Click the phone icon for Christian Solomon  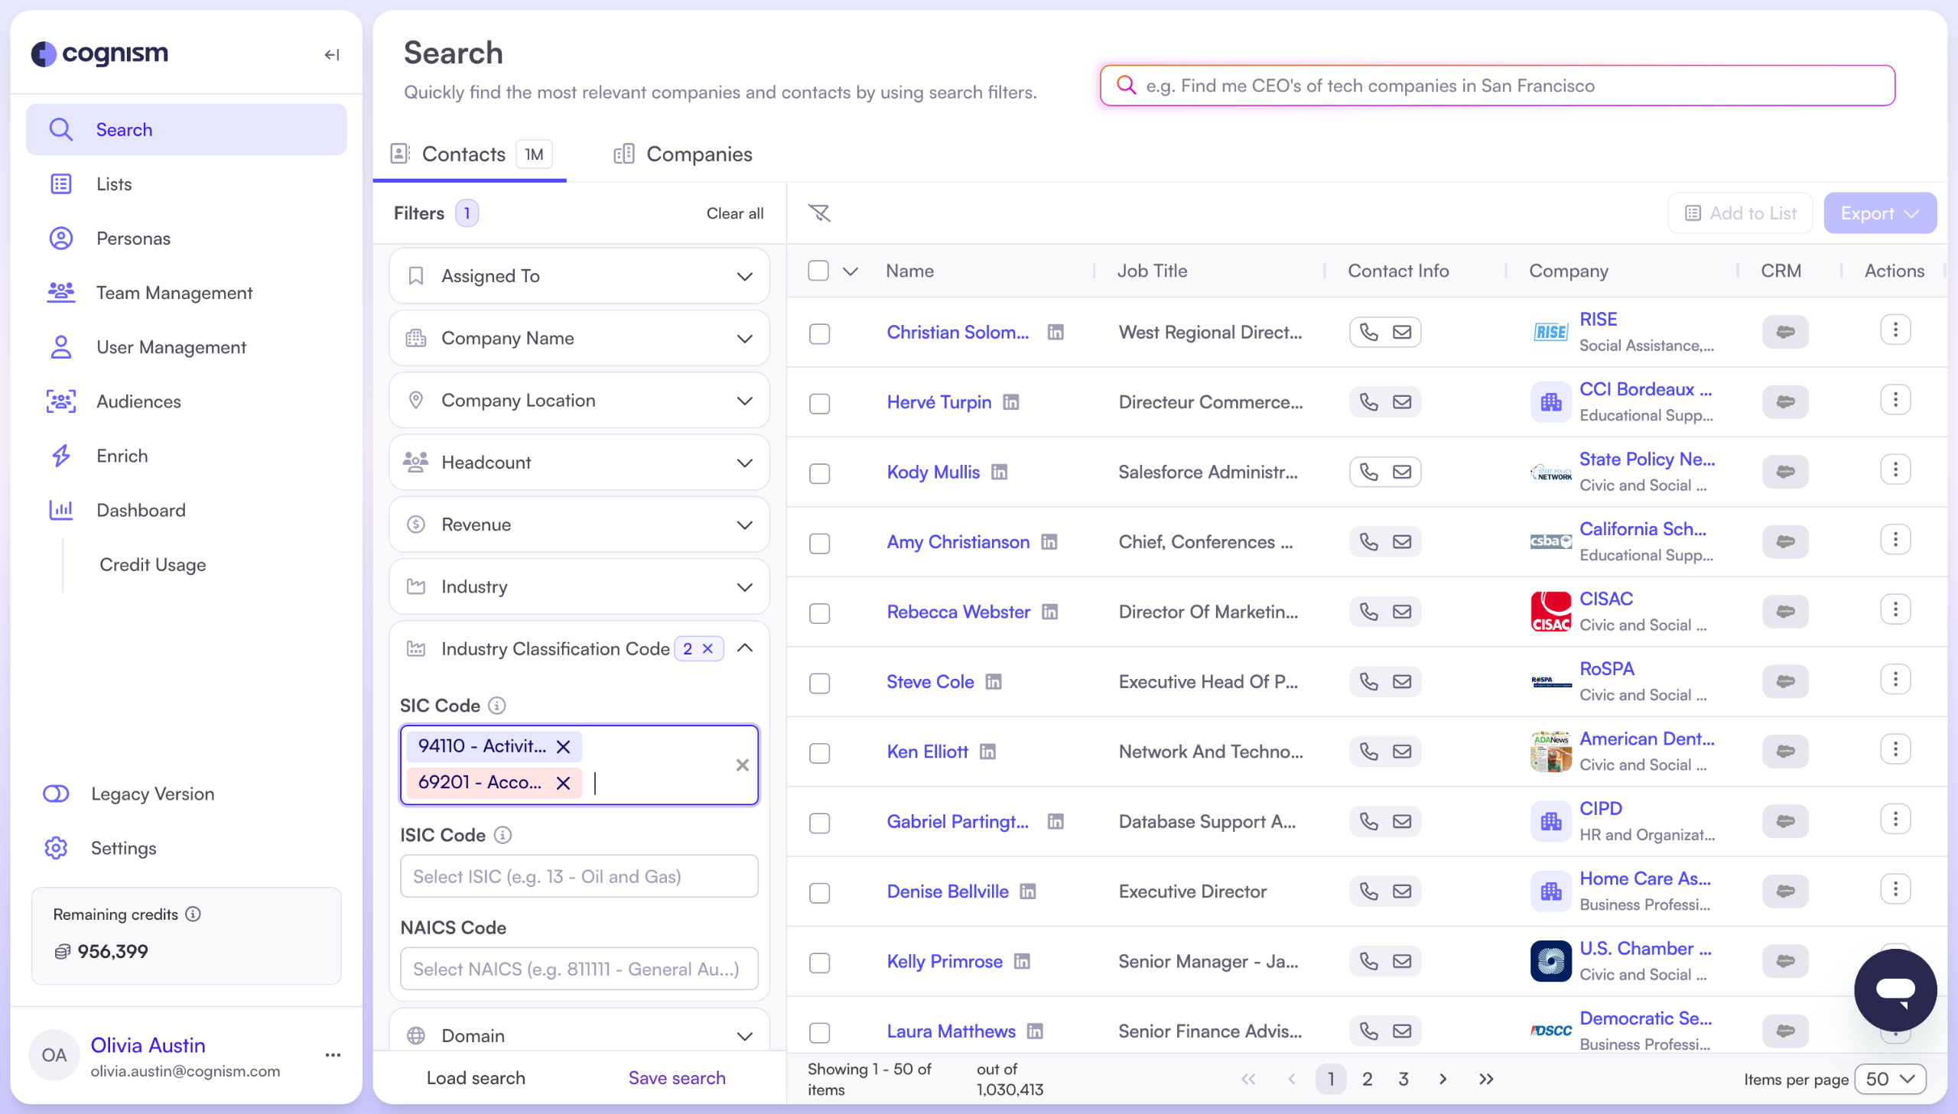pyautogui.click(x=1368, y=332)
